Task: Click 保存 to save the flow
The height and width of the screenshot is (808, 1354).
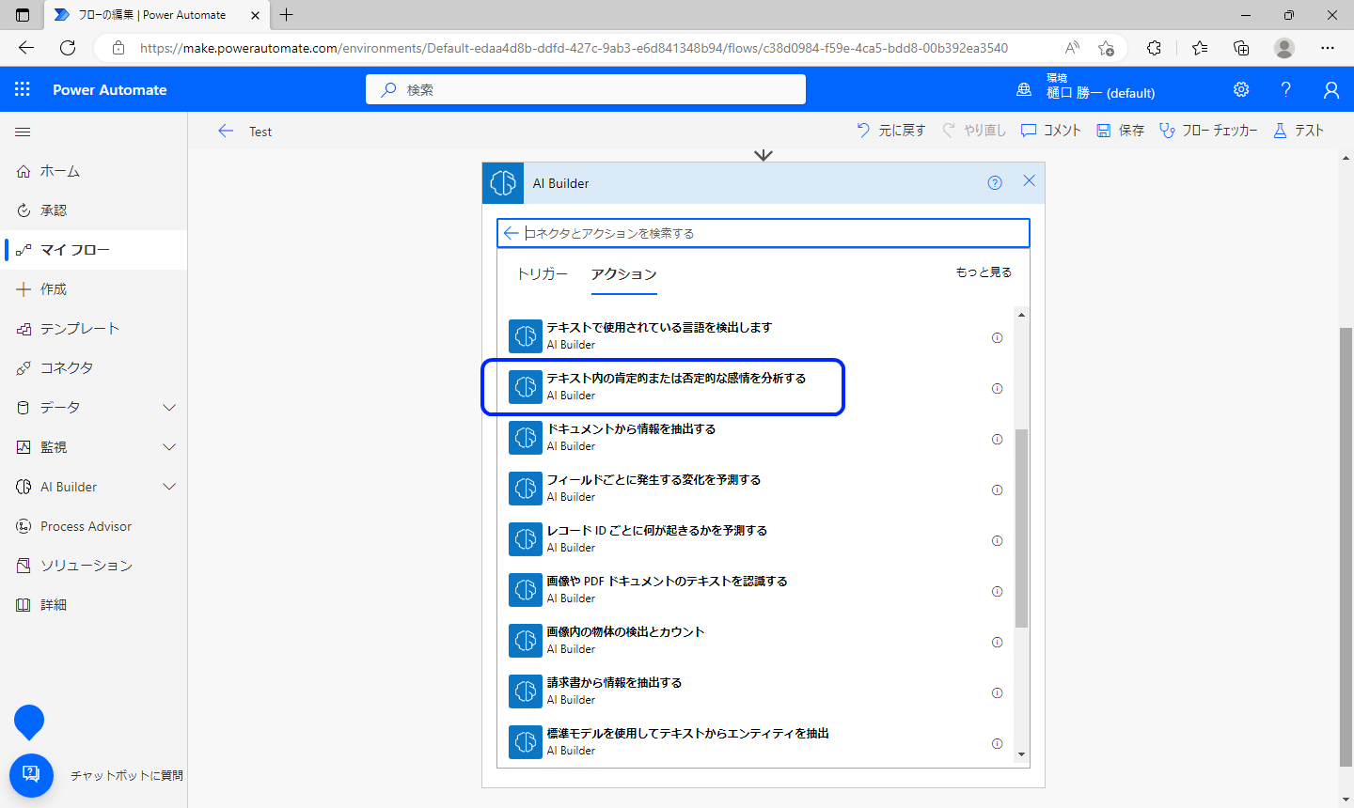Action: 1121,131
